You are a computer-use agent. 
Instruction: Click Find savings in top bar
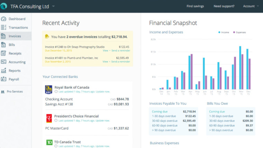click(x=195, y=6)
